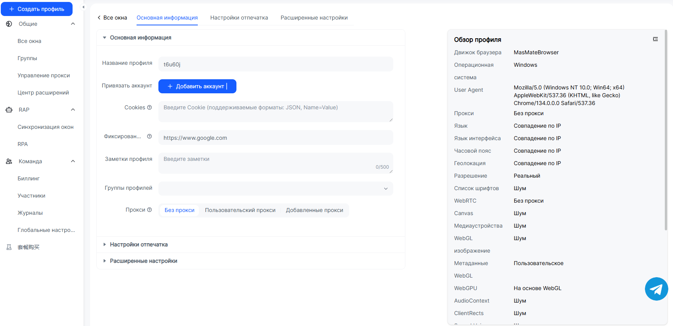
Task: Select the "Добавленные прокси" option
Action: click(x=314, y=210)
